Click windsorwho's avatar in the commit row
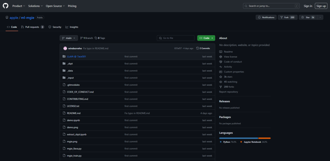 65,48
